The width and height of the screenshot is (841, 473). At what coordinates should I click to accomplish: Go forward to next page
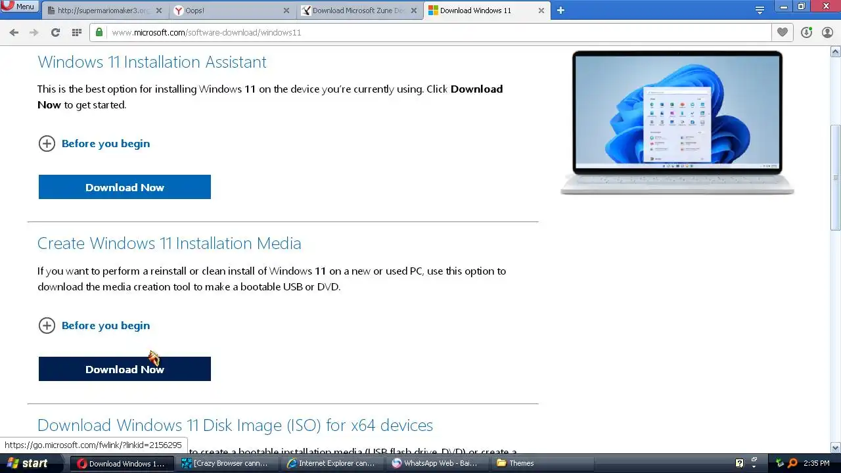click(34, 32)
